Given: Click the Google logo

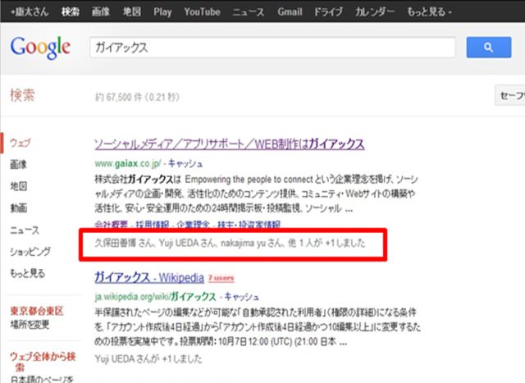Looking at the screenshot, I should click(40, 48).
